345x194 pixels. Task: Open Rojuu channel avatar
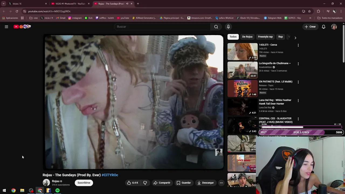click(46, 183)
